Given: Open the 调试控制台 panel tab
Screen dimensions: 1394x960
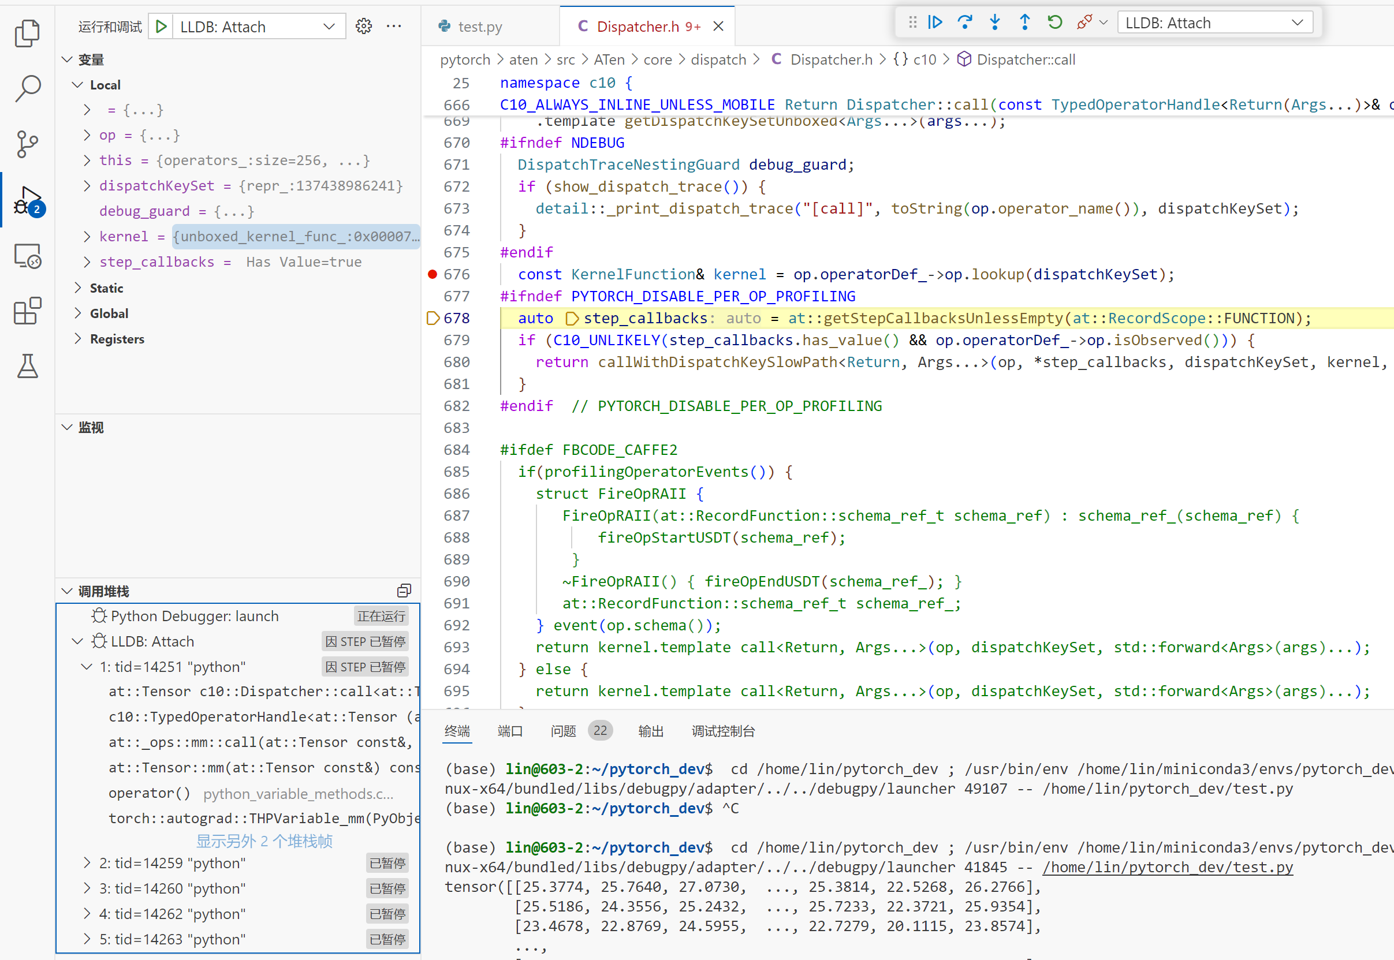Looking at the screenshot, I should pos(722,731).
